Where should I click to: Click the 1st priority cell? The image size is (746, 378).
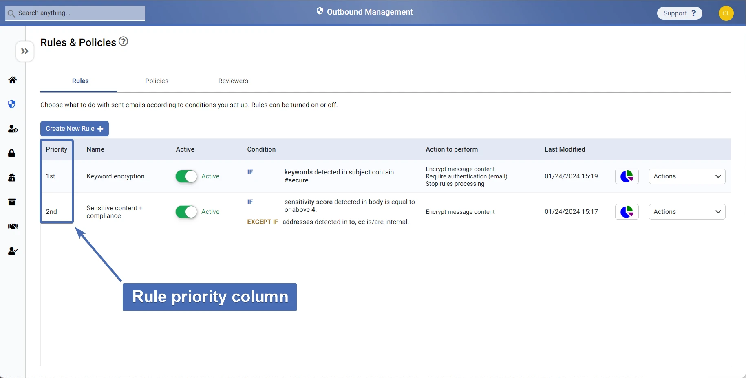coord(51,176)
